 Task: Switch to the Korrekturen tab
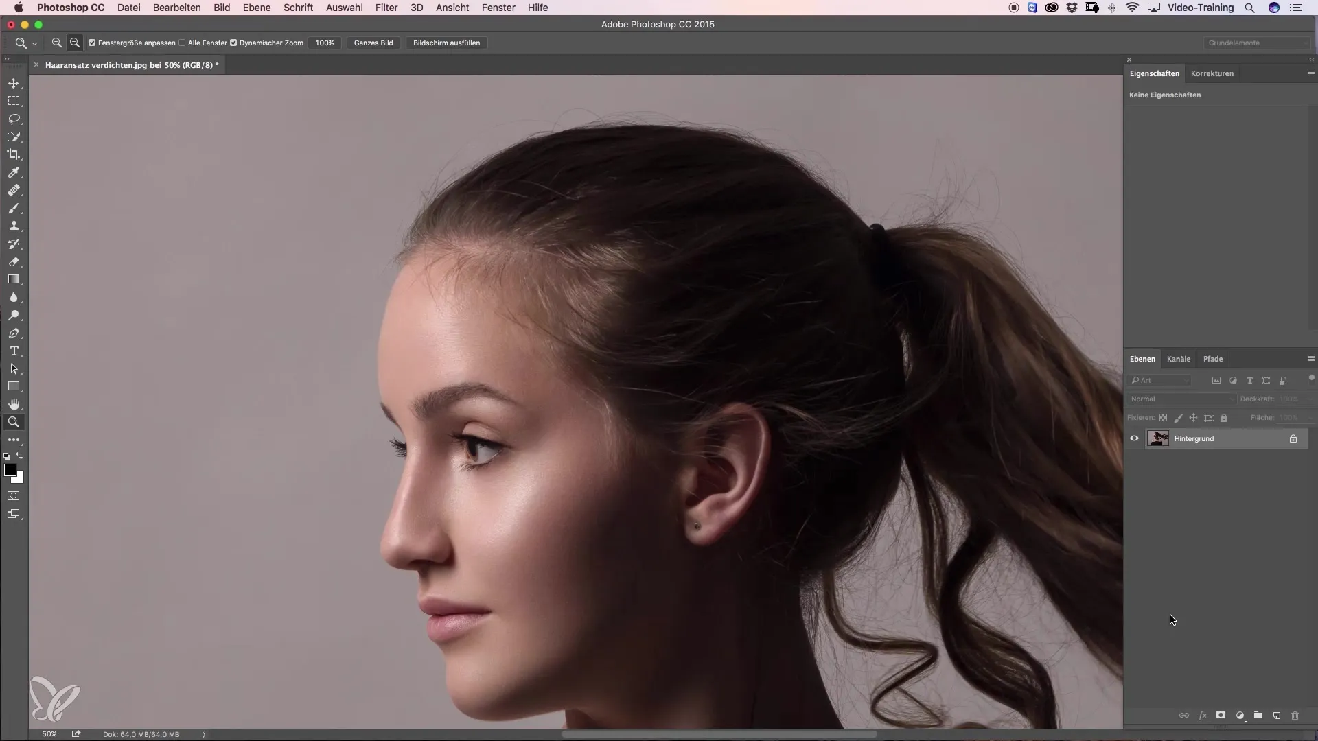coord(1212,73)
